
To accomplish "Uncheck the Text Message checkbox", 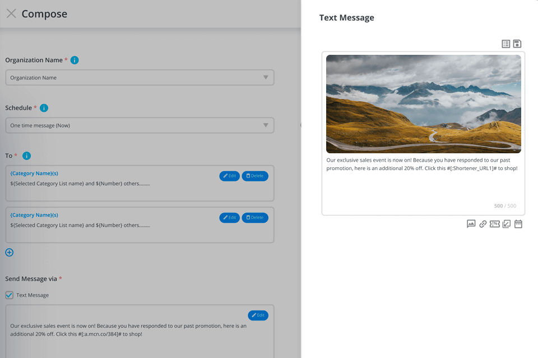I will (10, 295).
